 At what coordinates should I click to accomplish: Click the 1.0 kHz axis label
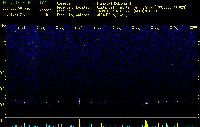point(3,57)
